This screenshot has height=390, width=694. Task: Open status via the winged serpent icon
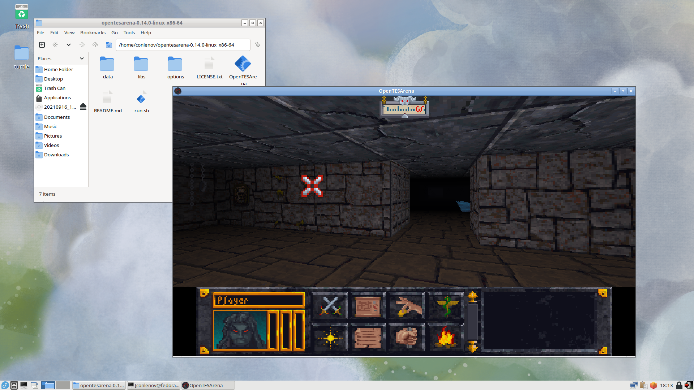coord(445,306)
